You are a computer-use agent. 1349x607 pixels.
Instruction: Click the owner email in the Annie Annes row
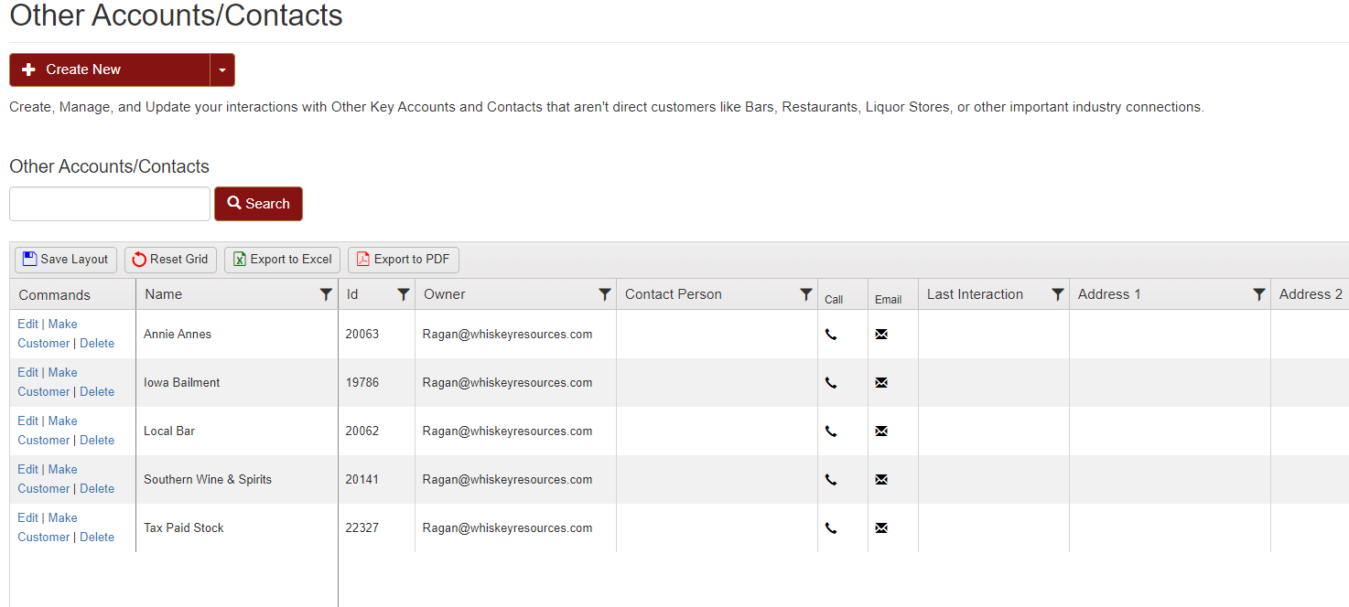pyautogui.click(x=507, y=335)
